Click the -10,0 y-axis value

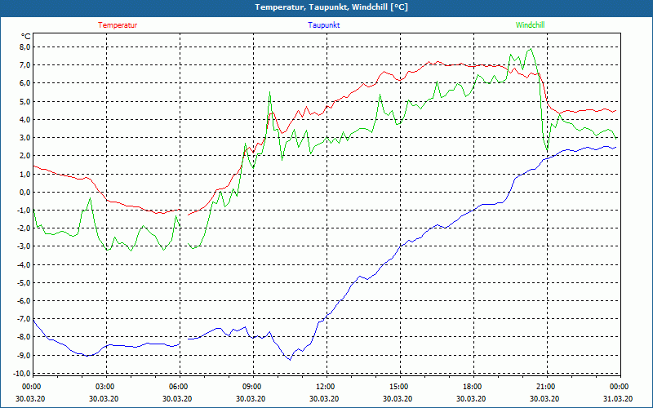click(23, 374)
